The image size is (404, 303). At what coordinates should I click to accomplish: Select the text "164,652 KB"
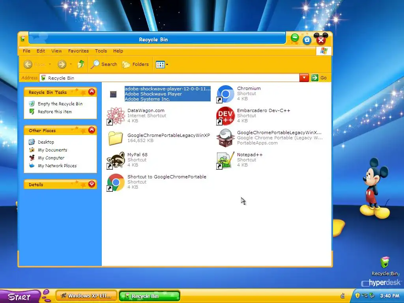coord(140,140)
